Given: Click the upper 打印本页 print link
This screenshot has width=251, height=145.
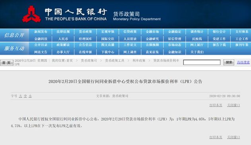Looking at the screenshot, I should pos(216,105).
